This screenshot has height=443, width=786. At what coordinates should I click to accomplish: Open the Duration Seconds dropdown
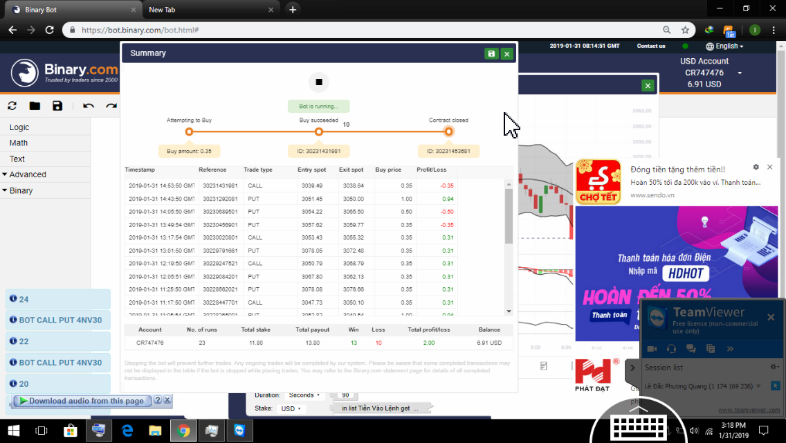pyautogui.click(x=304, y=395)
